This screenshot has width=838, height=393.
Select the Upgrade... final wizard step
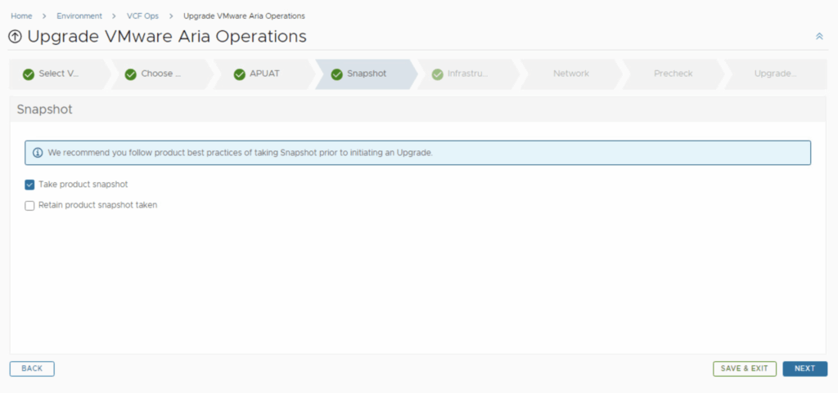(x=774, y=74)
